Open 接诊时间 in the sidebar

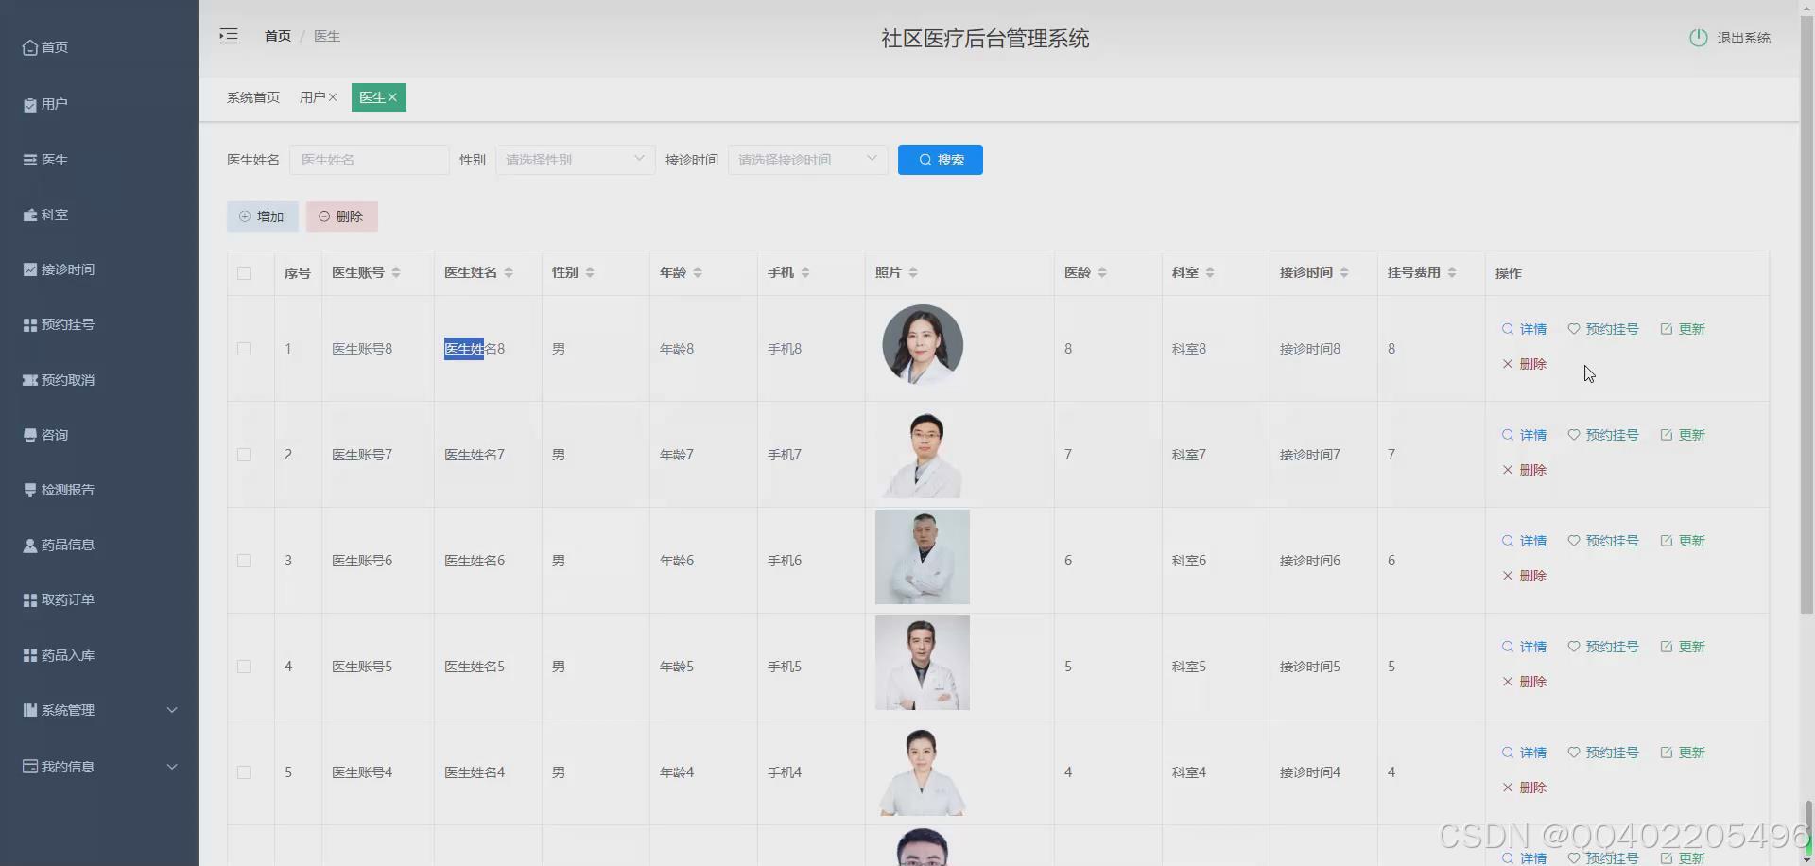tap(59, 269)
